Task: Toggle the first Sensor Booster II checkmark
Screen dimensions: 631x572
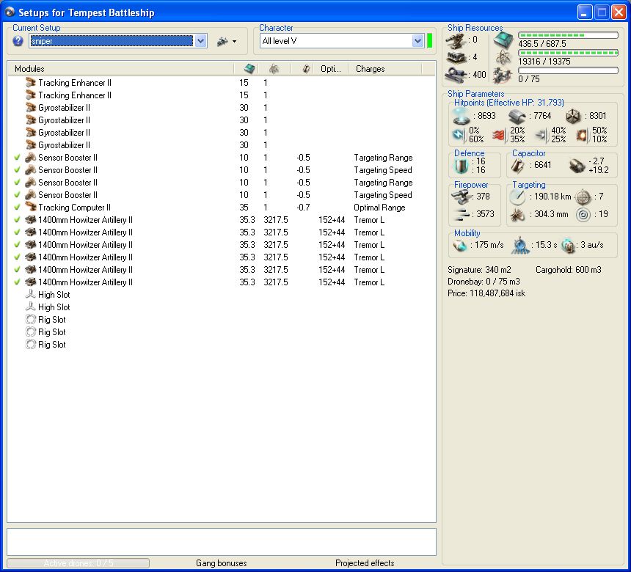Action: (17, 158)
